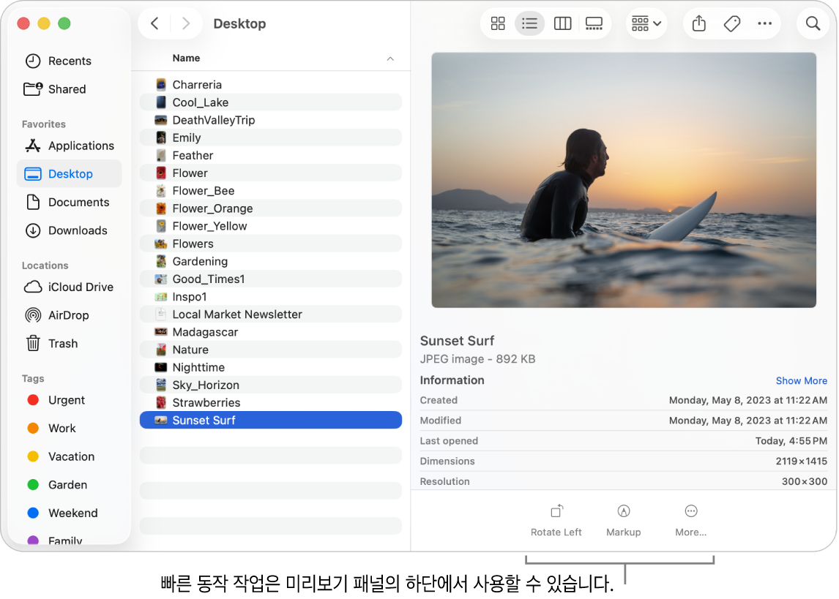Switch to icon grid view
This screenshot has width=839, height=599.
coord(498,24)
